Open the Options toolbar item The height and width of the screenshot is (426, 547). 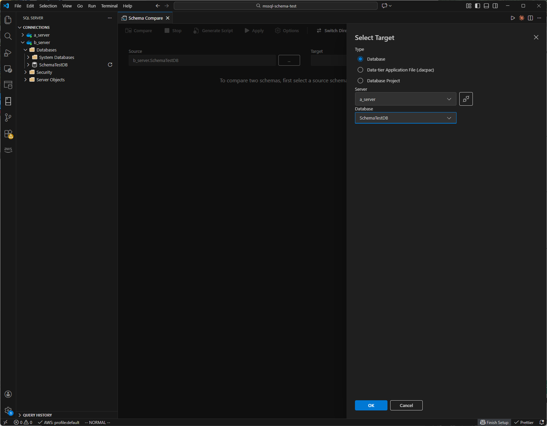tap(287, 30)
